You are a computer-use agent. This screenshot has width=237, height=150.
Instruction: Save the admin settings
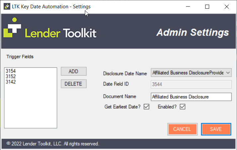pyautogui.click(x=216, y=129)
